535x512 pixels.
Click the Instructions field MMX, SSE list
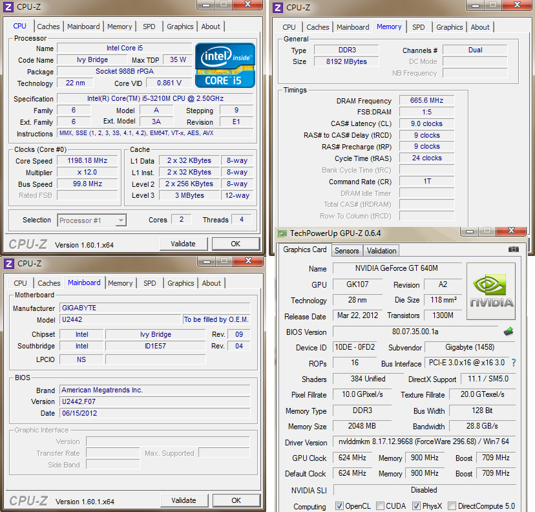tap(155, 133)
